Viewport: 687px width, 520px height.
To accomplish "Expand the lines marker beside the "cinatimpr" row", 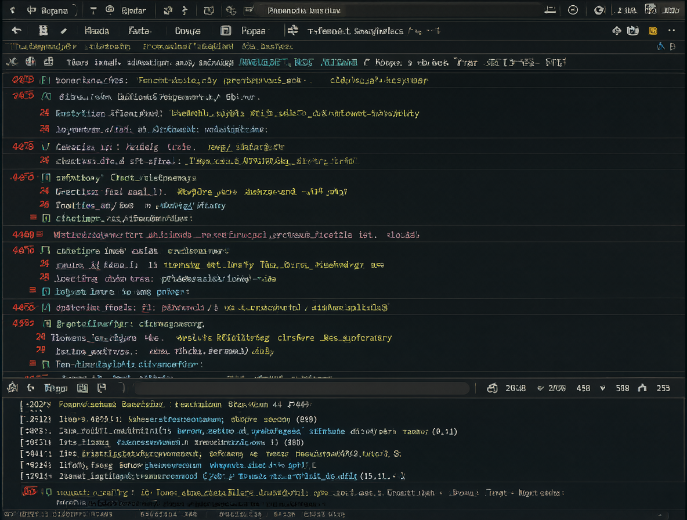I will coord(33,217).
